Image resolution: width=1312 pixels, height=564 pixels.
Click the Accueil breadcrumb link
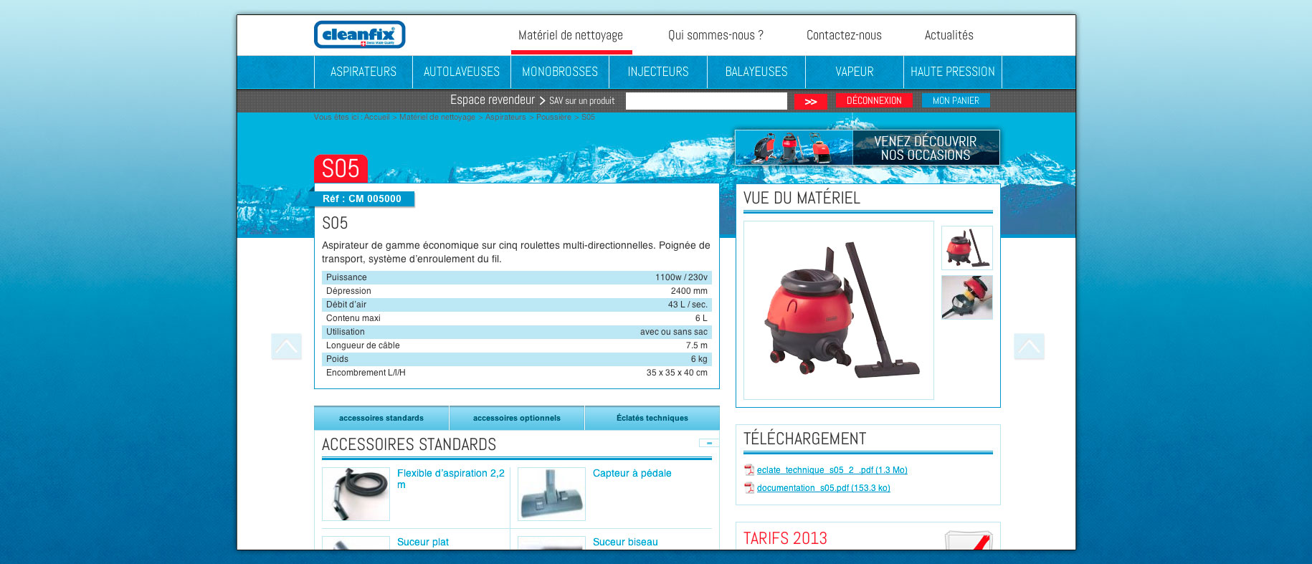point(377,118)
